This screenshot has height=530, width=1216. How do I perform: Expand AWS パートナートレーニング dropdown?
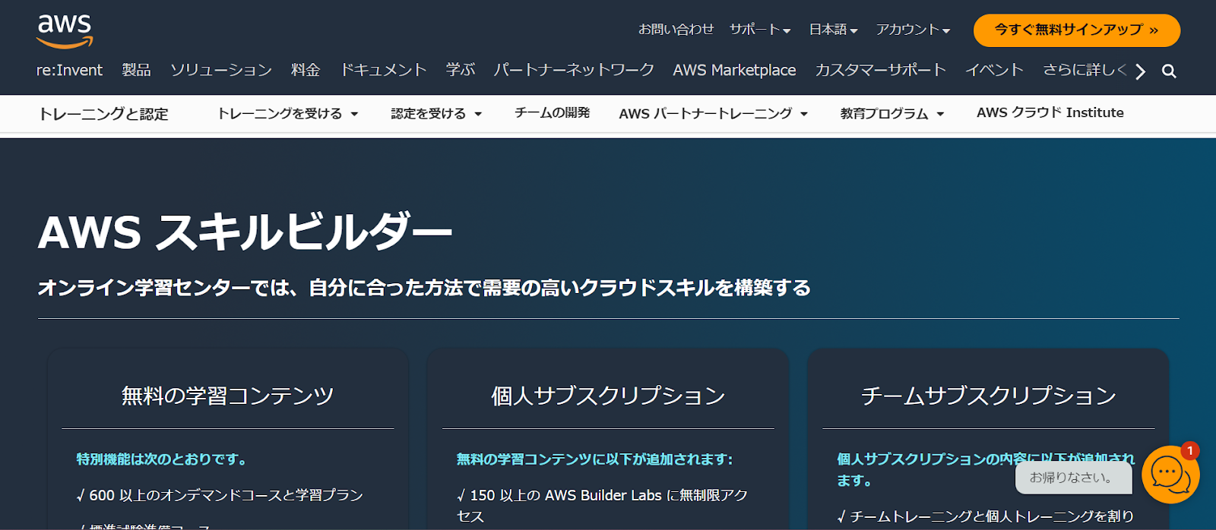(713, 114)
